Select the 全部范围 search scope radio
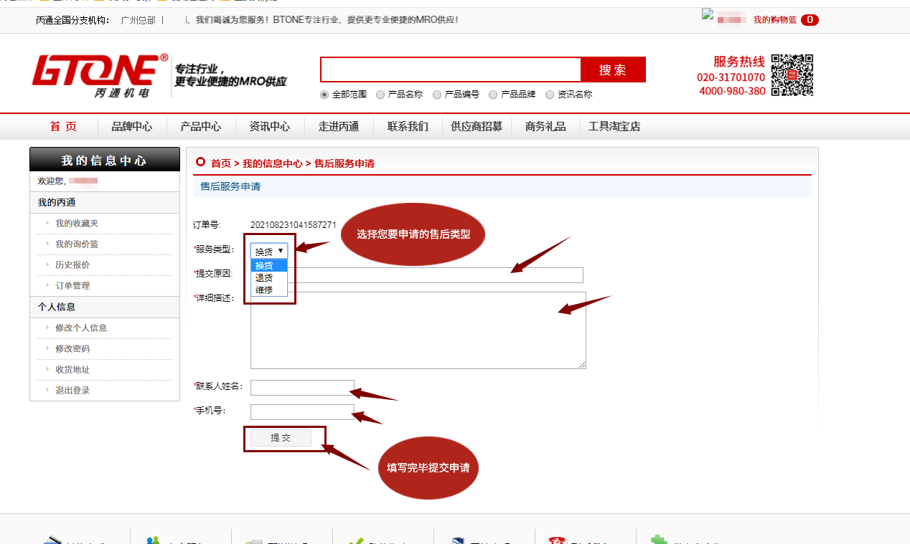The width and height of the screenshot is (910, 544). 324,95
